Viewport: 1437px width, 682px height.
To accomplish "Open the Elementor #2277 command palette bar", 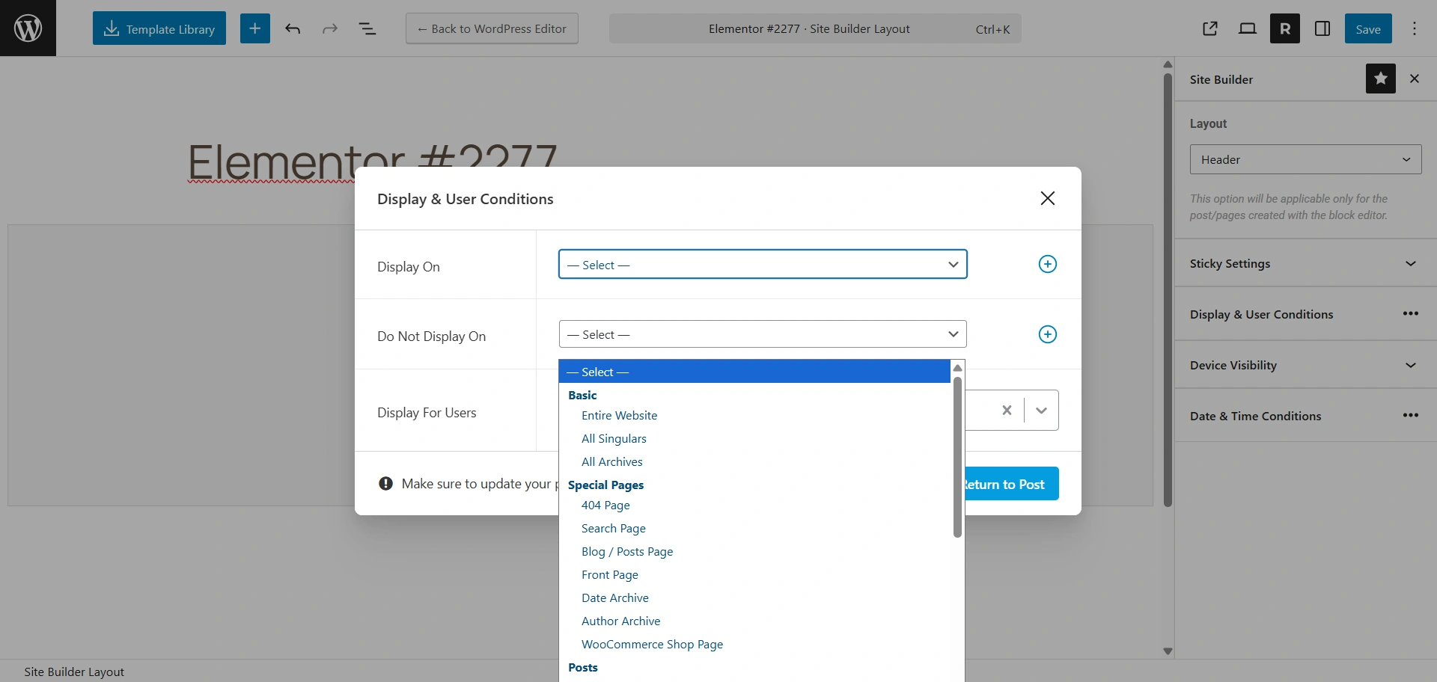I will pos(815,28).
